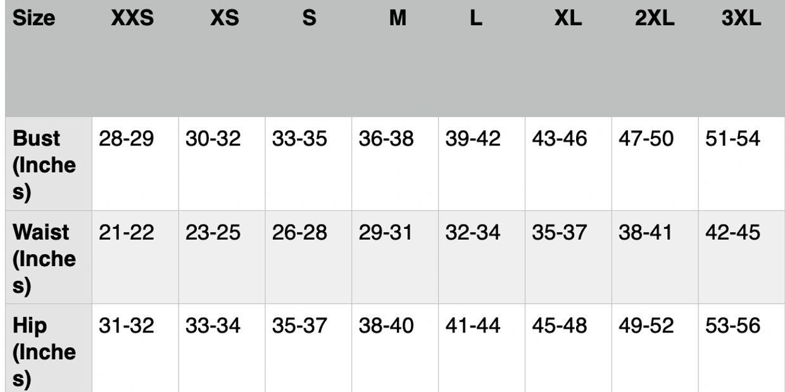This screenshot has width=785, height=392.
Task: Select the XS size column header
Action: tap(225, 19)
